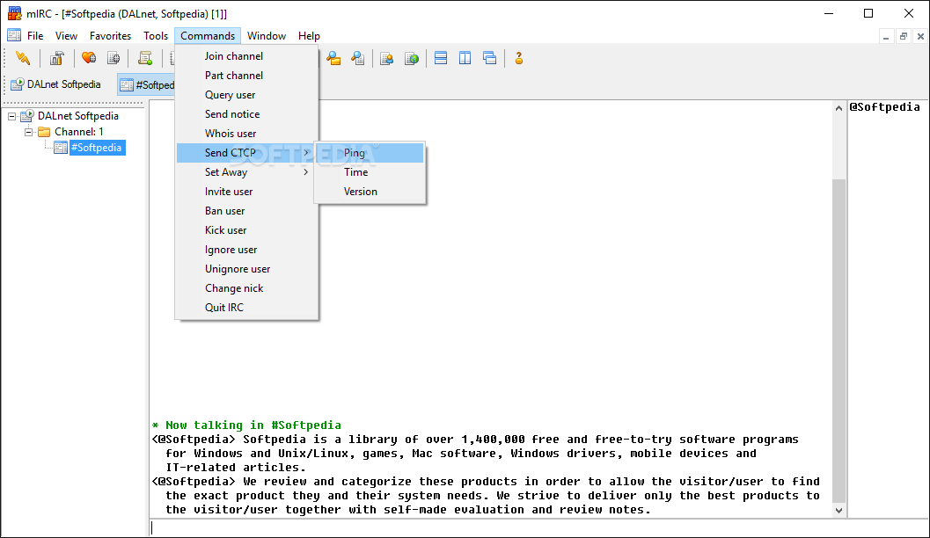
Task: Tile windows vertically via toolbar icon
Action: (x=465, y=58)
